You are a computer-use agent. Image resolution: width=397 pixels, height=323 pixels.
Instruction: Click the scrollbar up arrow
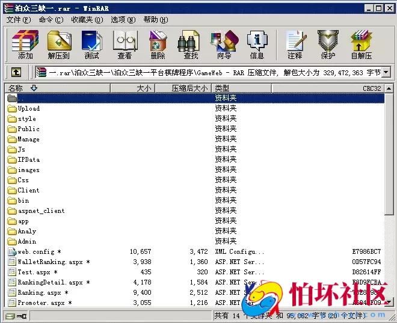[389, 88]
